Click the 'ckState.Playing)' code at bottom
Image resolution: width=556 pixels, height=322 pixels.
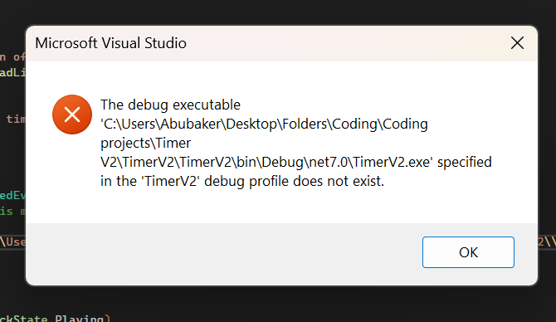click(56, 318)
